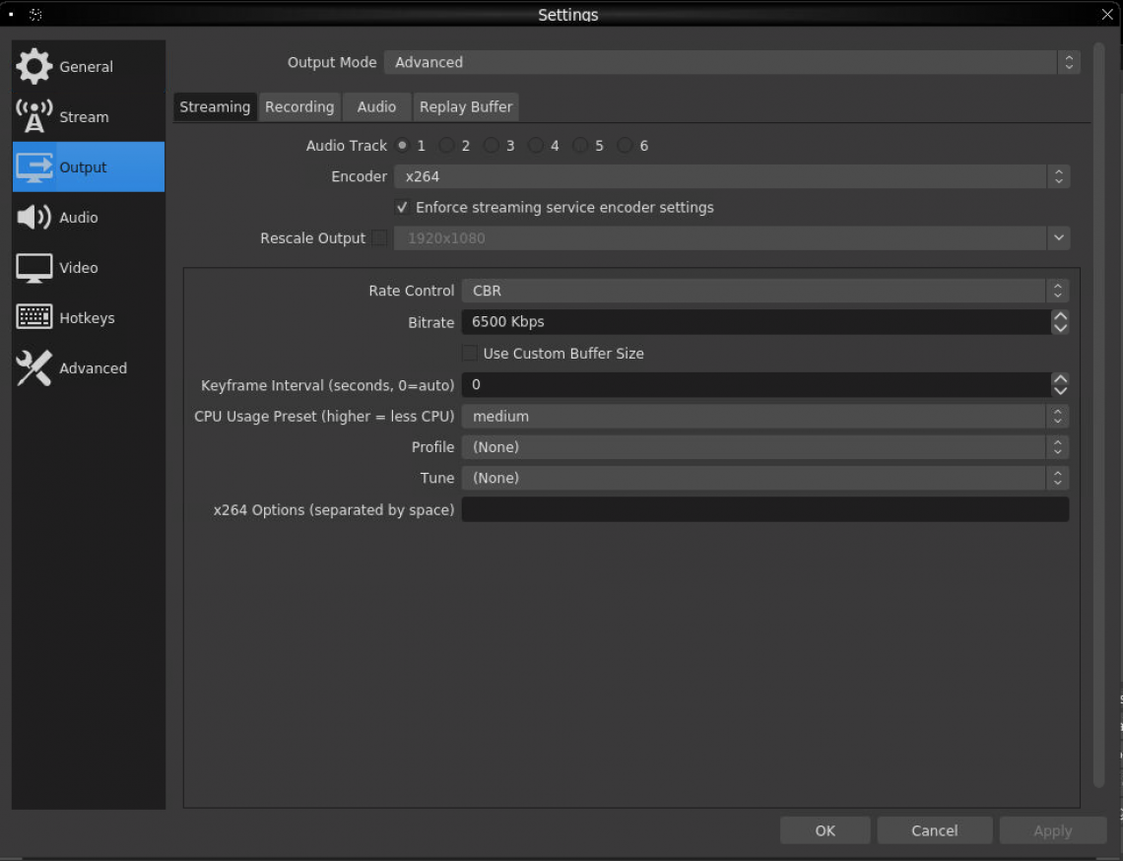Disable Enforce streaming service encoder settings
1123x861 pixels.
coord(402,207)
